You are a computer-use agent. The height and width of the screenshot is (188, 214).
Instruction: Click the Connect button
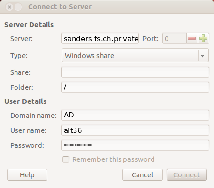tap(186, 175)
